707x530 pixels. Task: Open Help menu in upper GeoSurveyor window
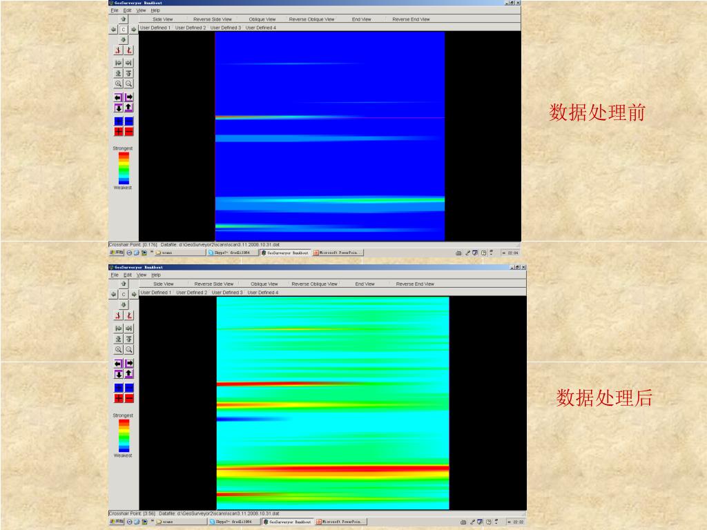click(155, 10)
